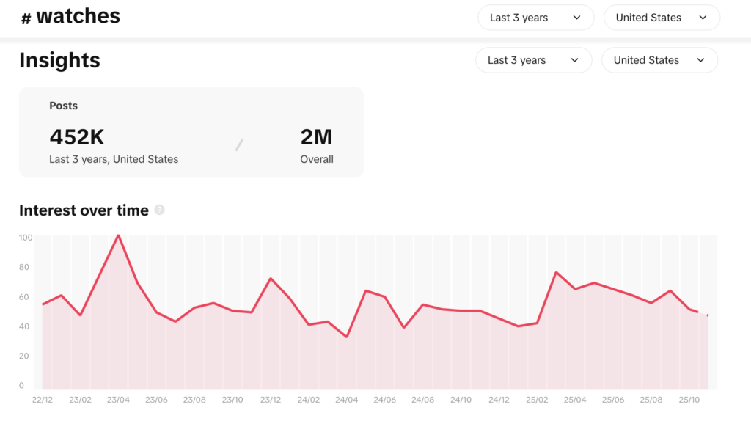Expand the Insights United States region dropdown
Viewport: 751px width, 421px height.
(x=659, y=60)
